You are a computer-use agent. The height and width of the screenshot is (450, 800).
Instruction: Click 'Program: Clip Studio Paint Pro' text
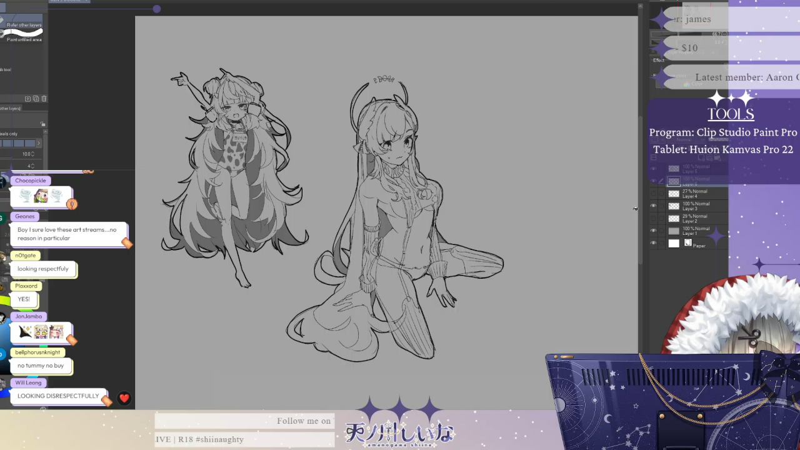point(723,132)
